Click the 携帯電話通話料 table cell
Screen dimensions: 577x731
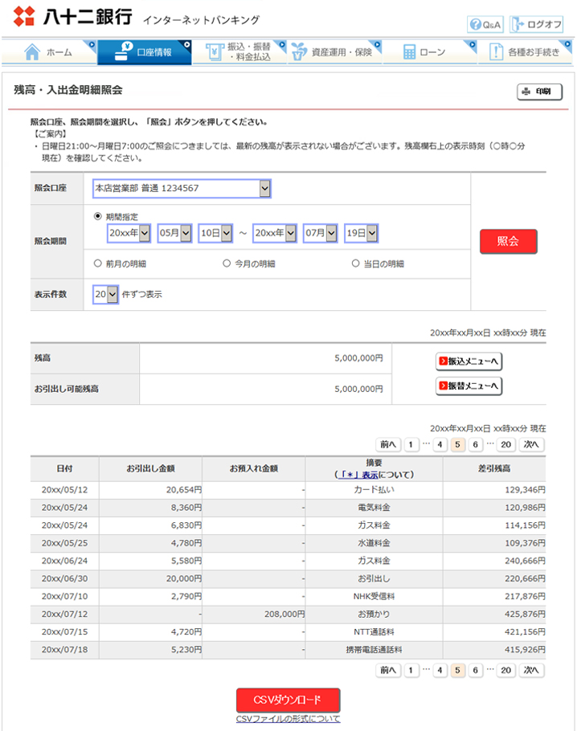pos(374,649)
